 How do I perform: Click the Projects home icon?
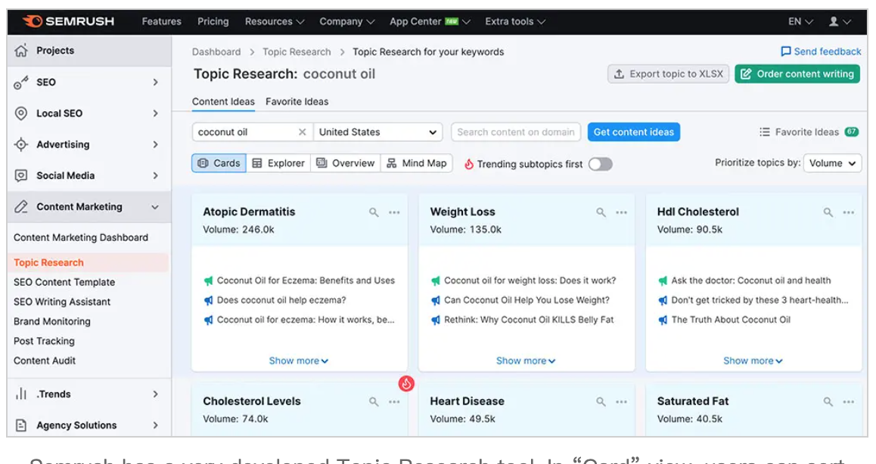(x=20, y=50)
